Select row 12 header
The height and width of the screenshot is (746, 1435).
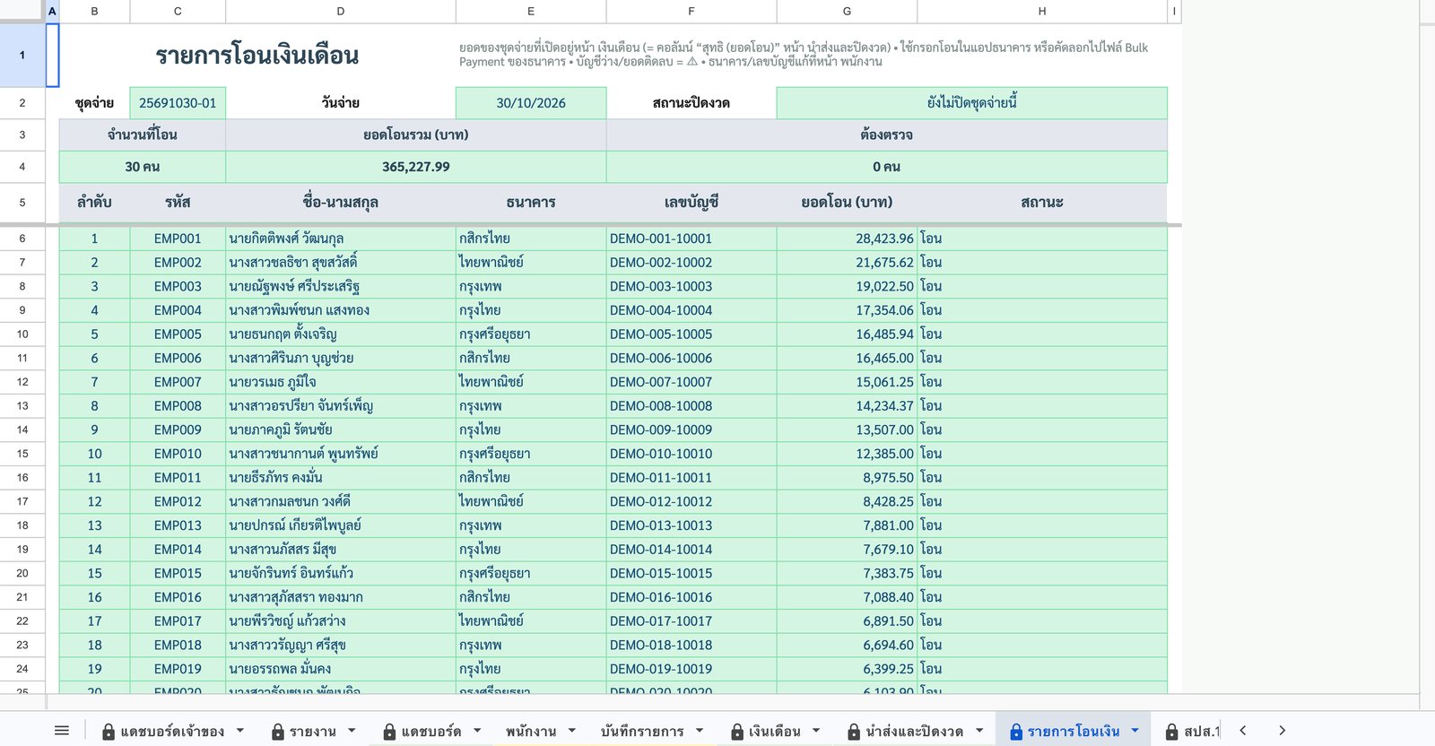tap(22, 382)
